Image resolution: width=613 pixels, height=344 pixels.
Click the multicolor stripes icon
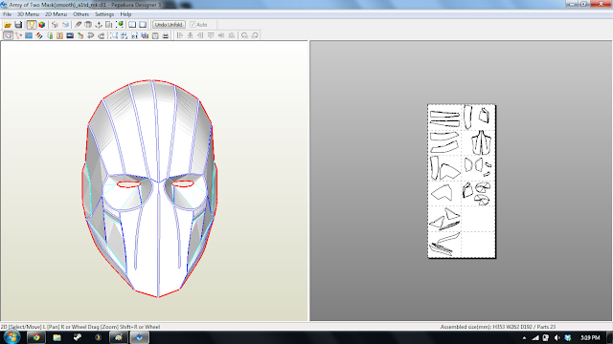[x=39, y=35]
